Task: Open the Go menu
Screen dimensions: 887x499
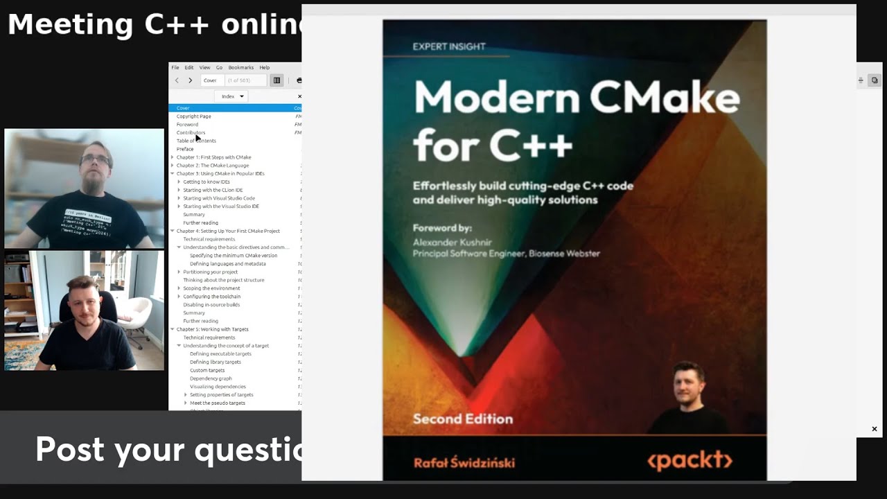Action: tap(219, 67)
